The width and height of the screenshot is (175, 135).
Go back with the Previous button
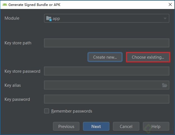pyautogui.click(x=66, y=126)
